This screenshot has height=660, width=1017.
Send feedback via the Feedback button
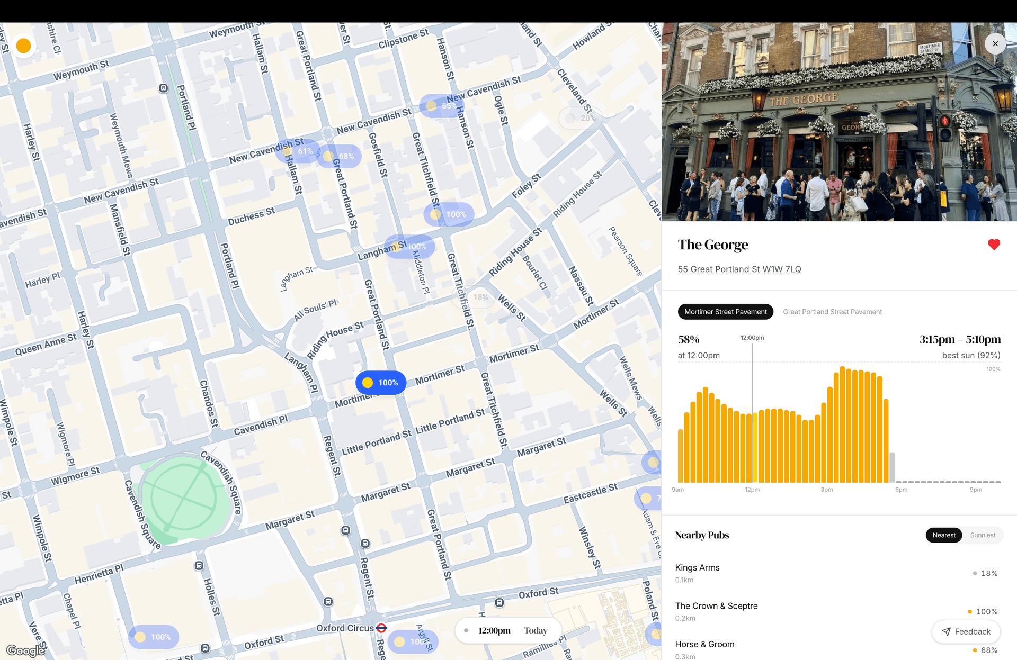pos(966,631)
